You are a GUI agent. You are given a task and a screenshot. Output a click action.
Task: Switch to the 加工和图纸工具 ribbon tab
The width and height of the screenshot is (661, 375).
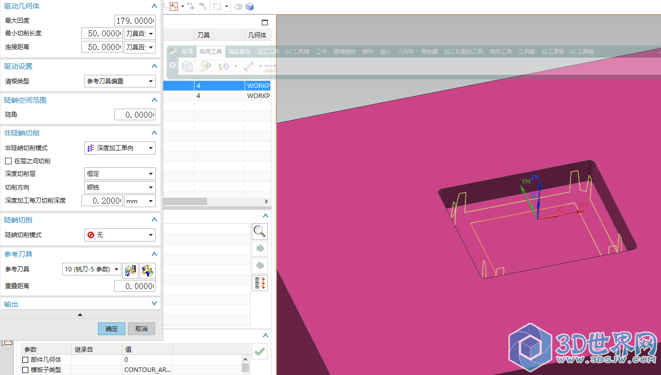click(463, 52)
